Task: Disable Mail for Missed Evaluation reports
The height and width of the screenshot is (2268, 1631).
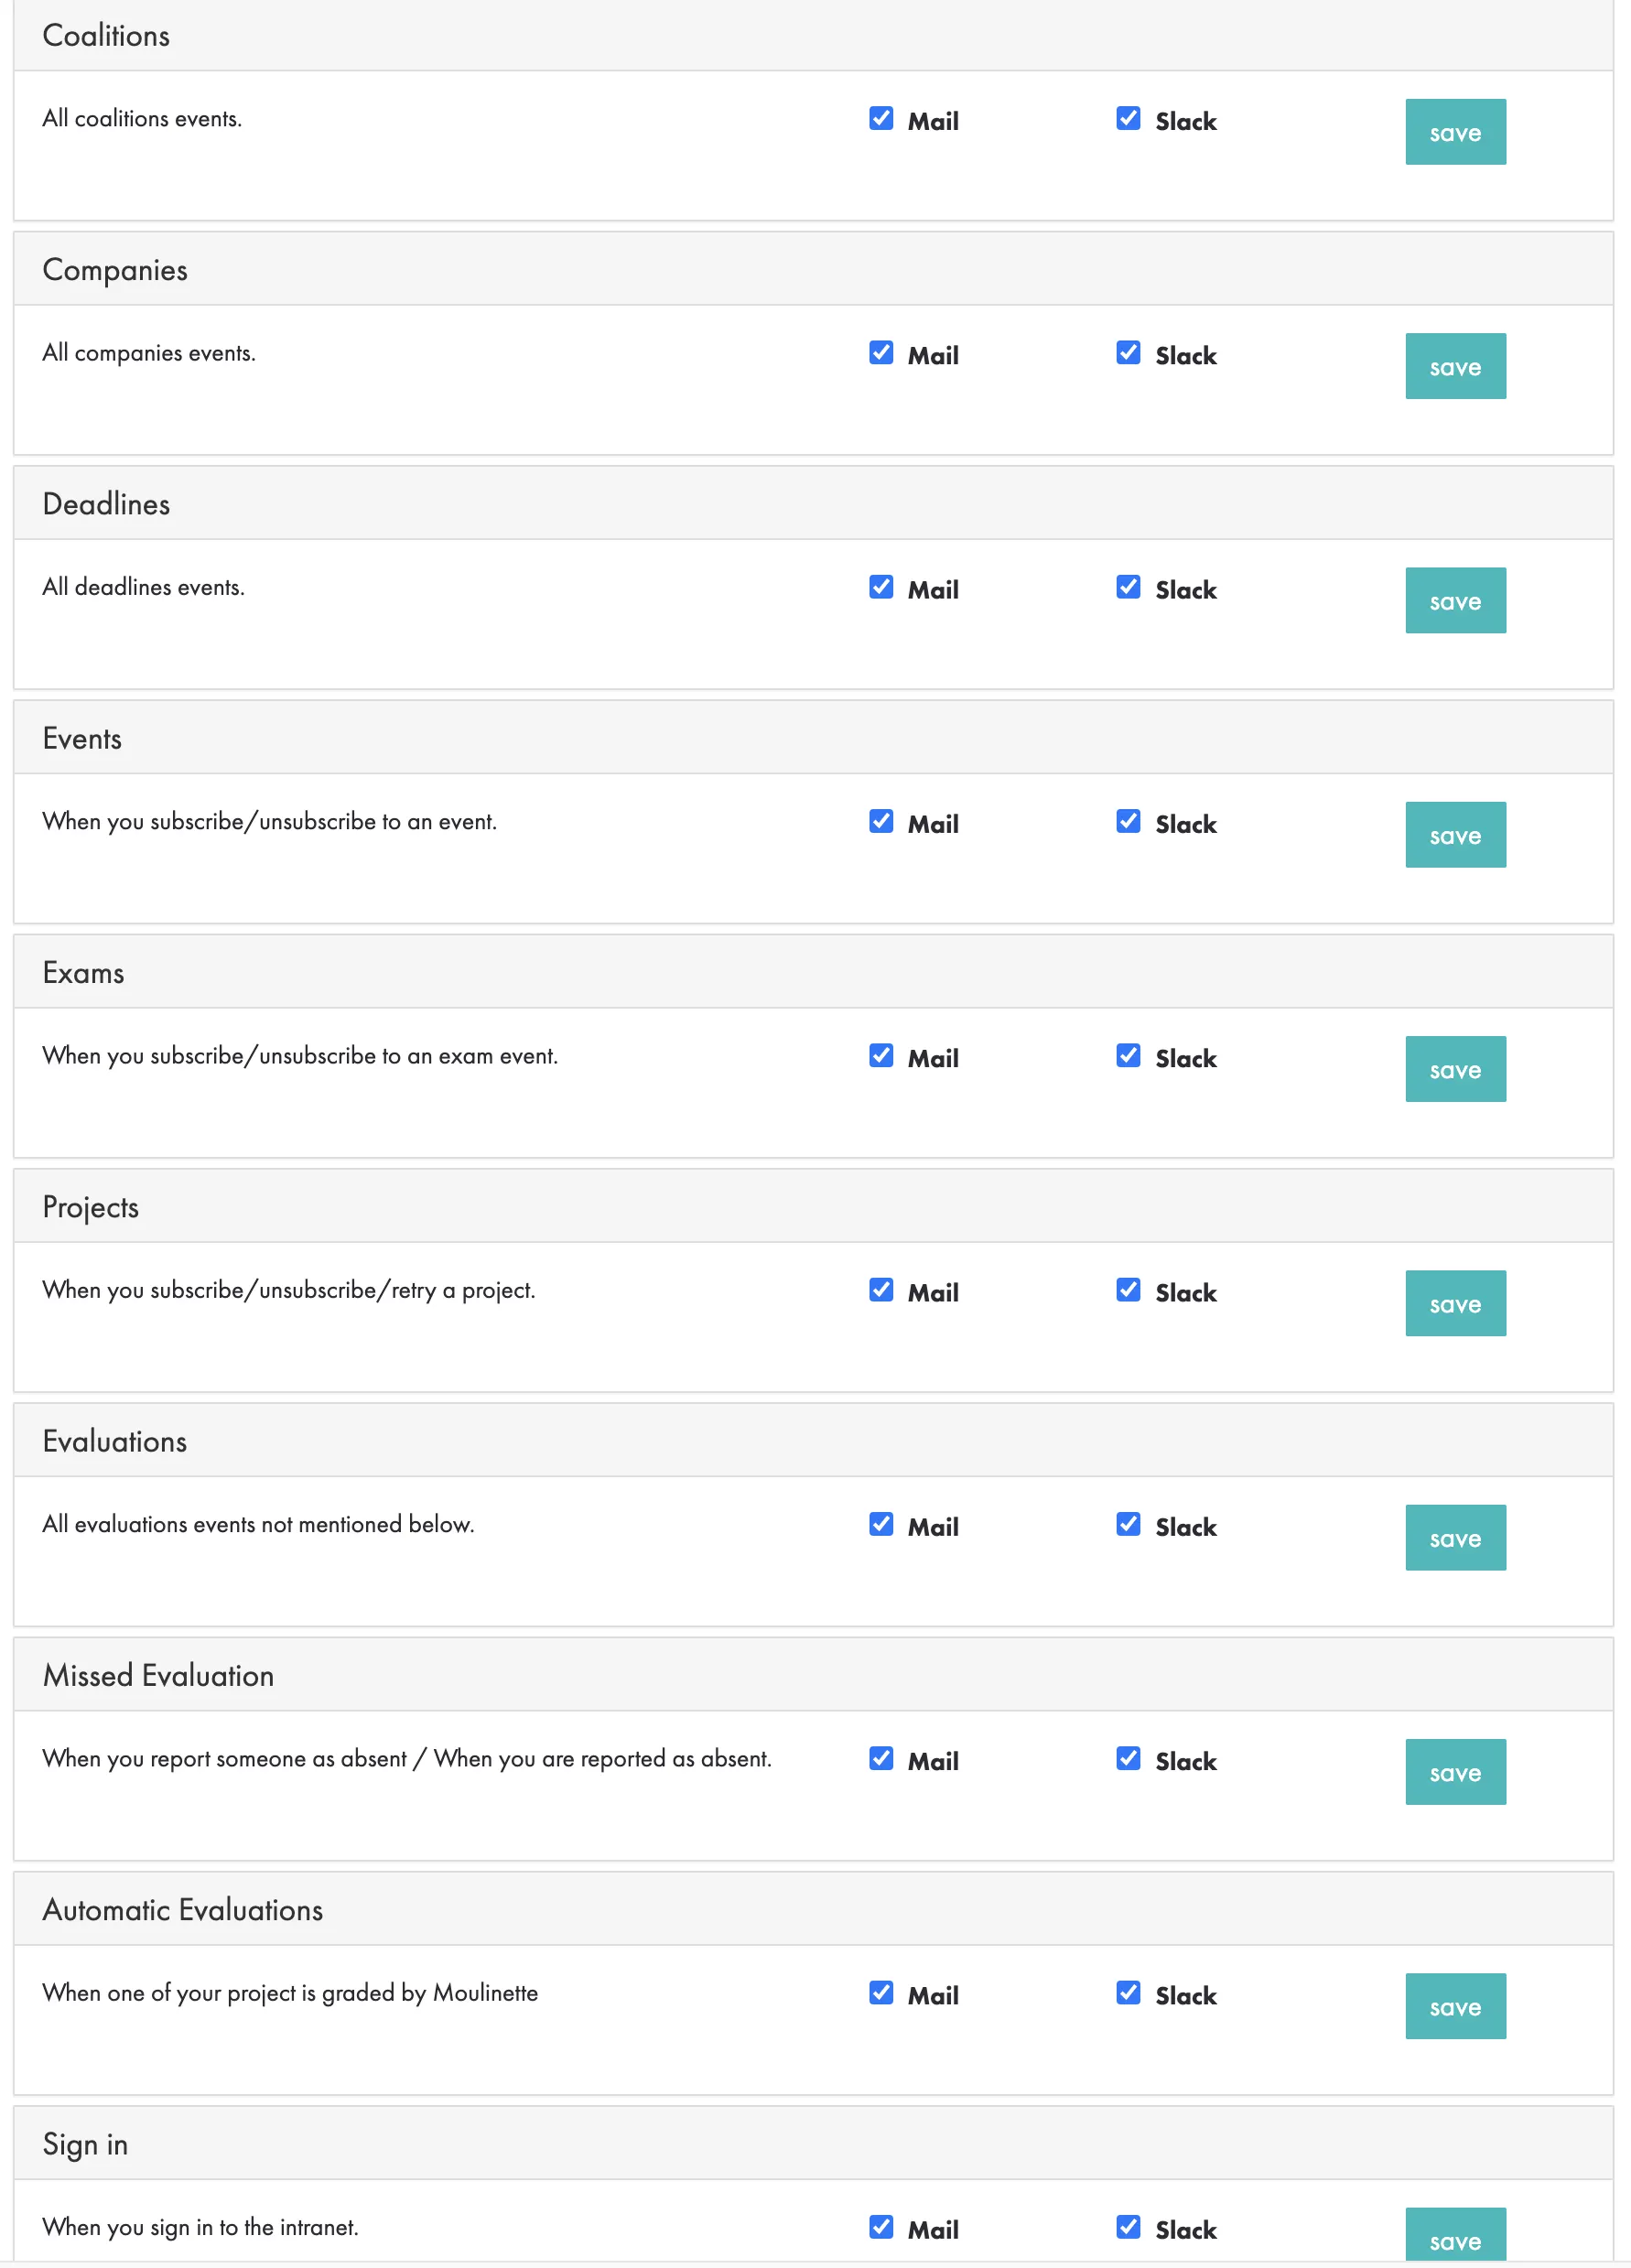Action: [880, 1757]
